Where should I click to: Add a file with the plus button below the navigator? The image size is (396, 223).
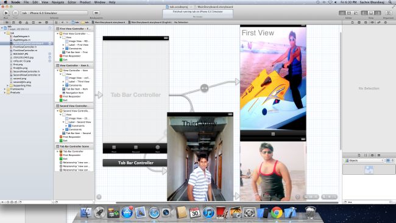[x=3, y=202]
